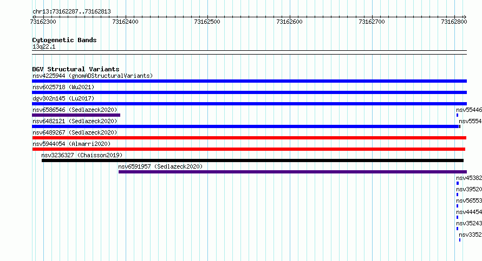Image resolution: width=482 pixels, height=261 pixels.
Task: Click the blue bar under dgv302n145
Action: (x=249, y=104)
